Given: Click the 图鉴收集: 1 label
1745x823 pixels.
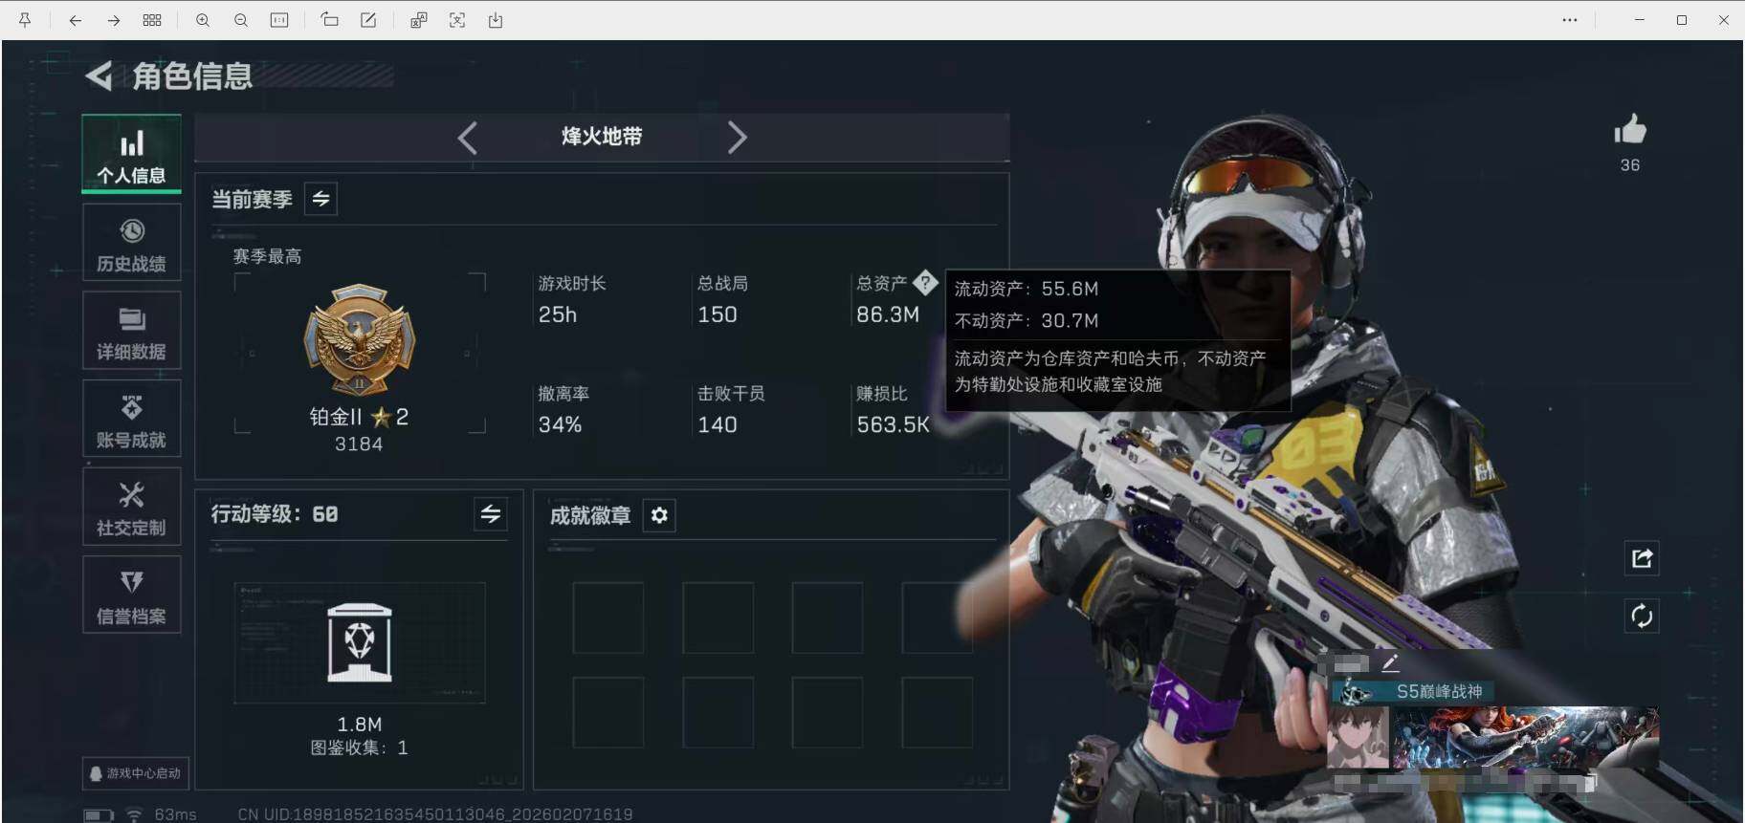Looking at the screenshot, I should tap(360, 747).
